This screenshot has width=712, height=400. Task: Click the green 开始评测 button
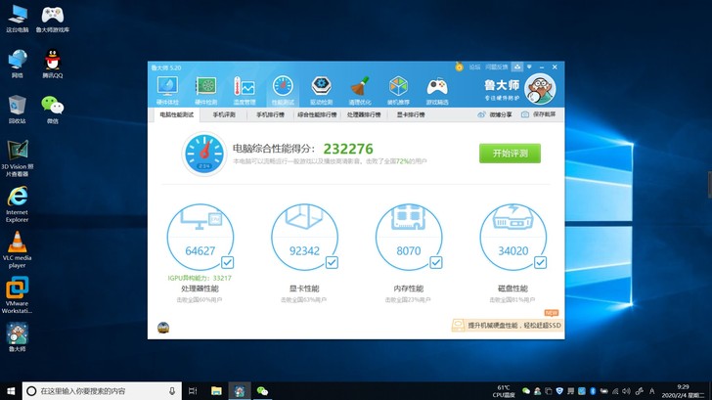coord(510,154)
